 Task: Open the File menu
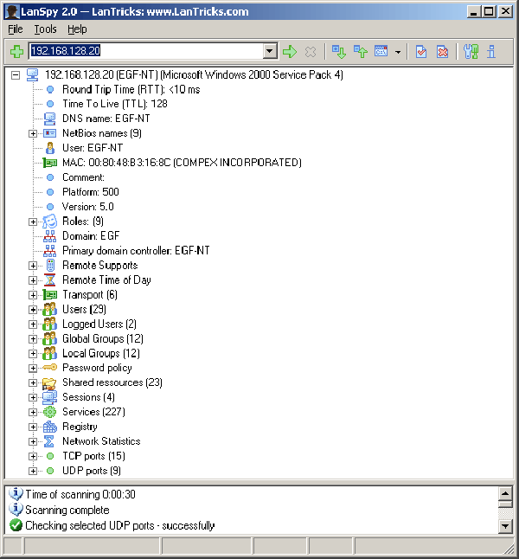(x=16, y=29)
